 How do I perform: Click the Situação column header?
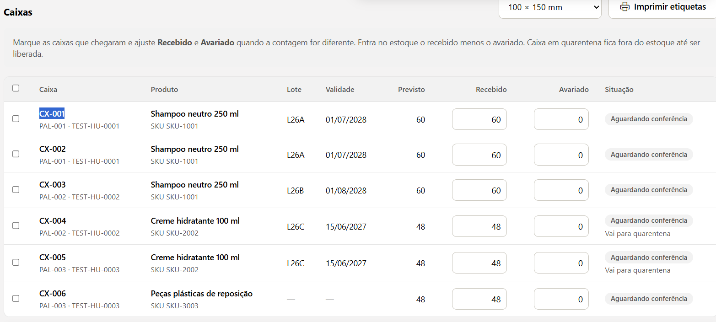tap(619, 90)
